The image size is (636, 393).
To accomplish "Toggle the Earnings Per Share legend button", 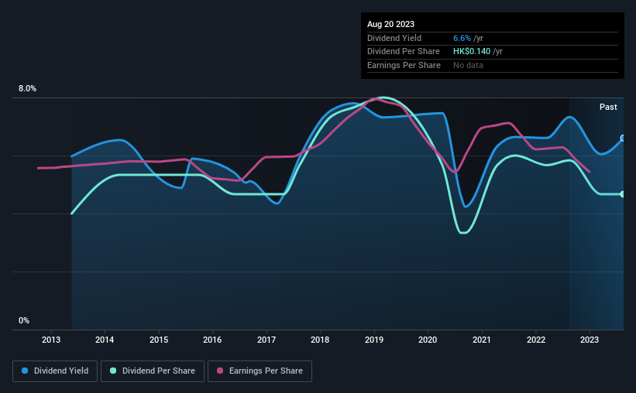I will point(260,371).
